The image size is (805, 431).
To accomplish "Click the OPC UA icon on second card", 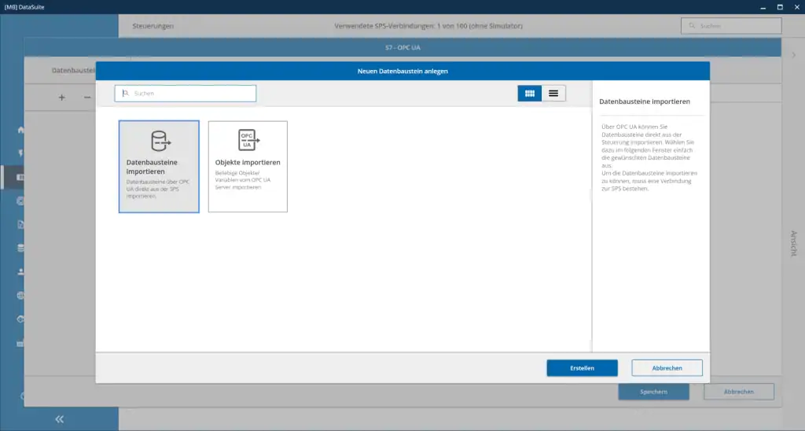I will point(248,140).
